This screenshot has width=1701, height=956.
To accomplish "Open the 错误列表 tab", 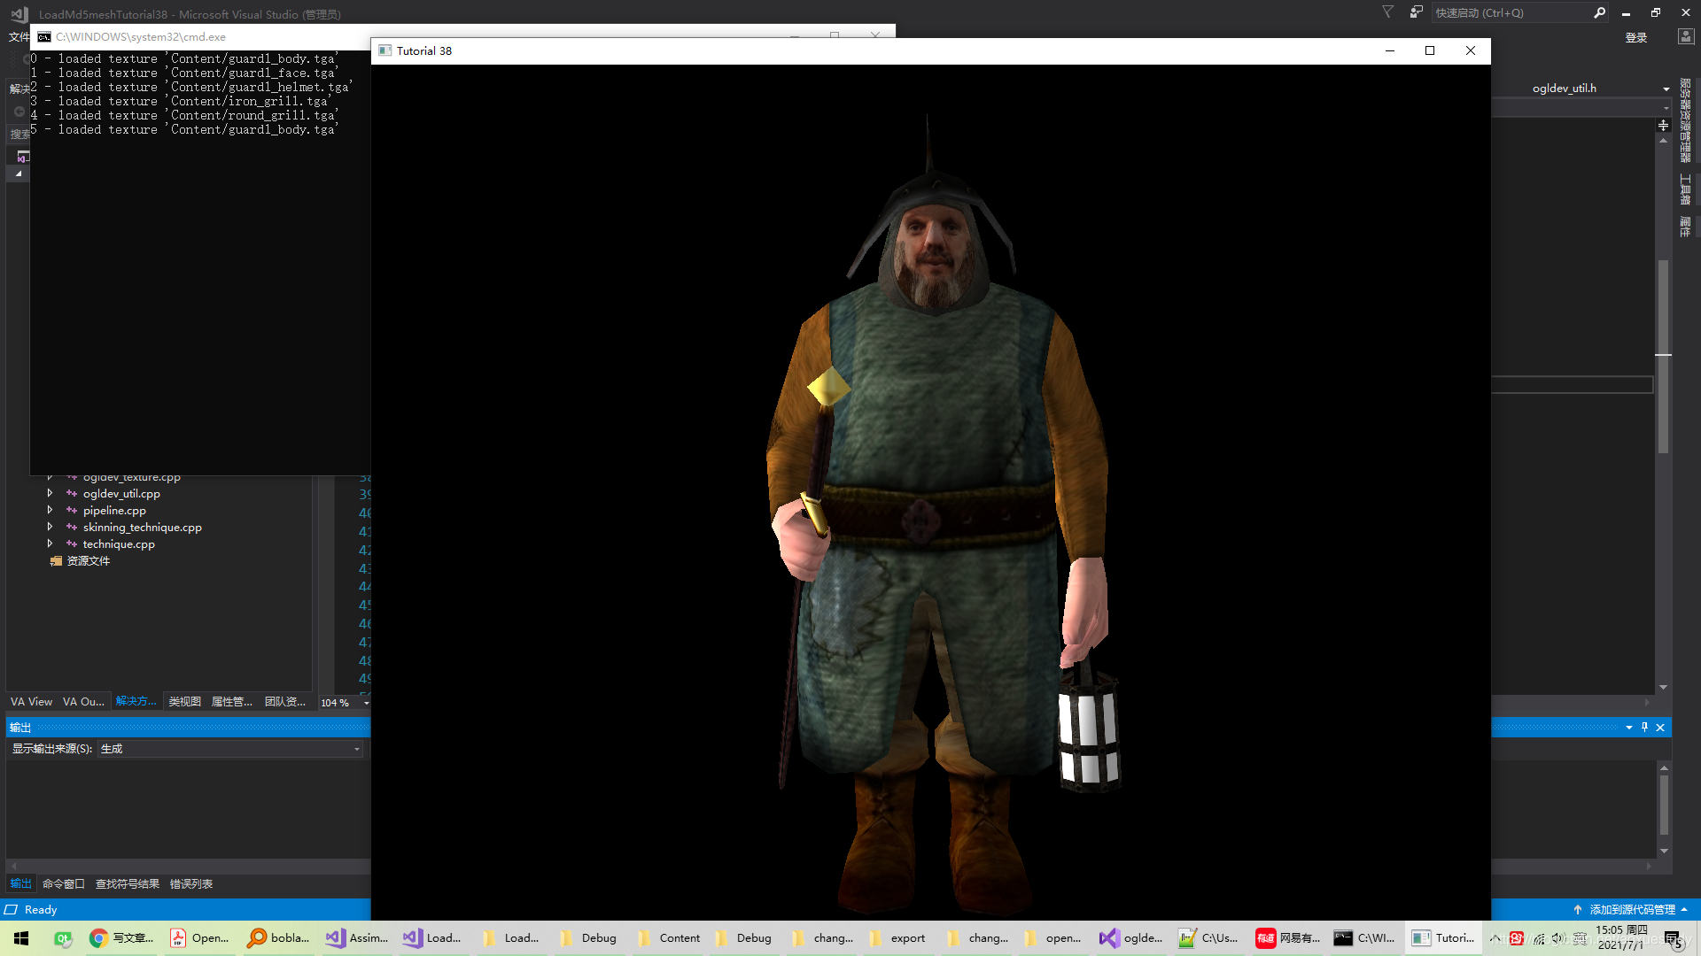I will [x=191, y=884].
